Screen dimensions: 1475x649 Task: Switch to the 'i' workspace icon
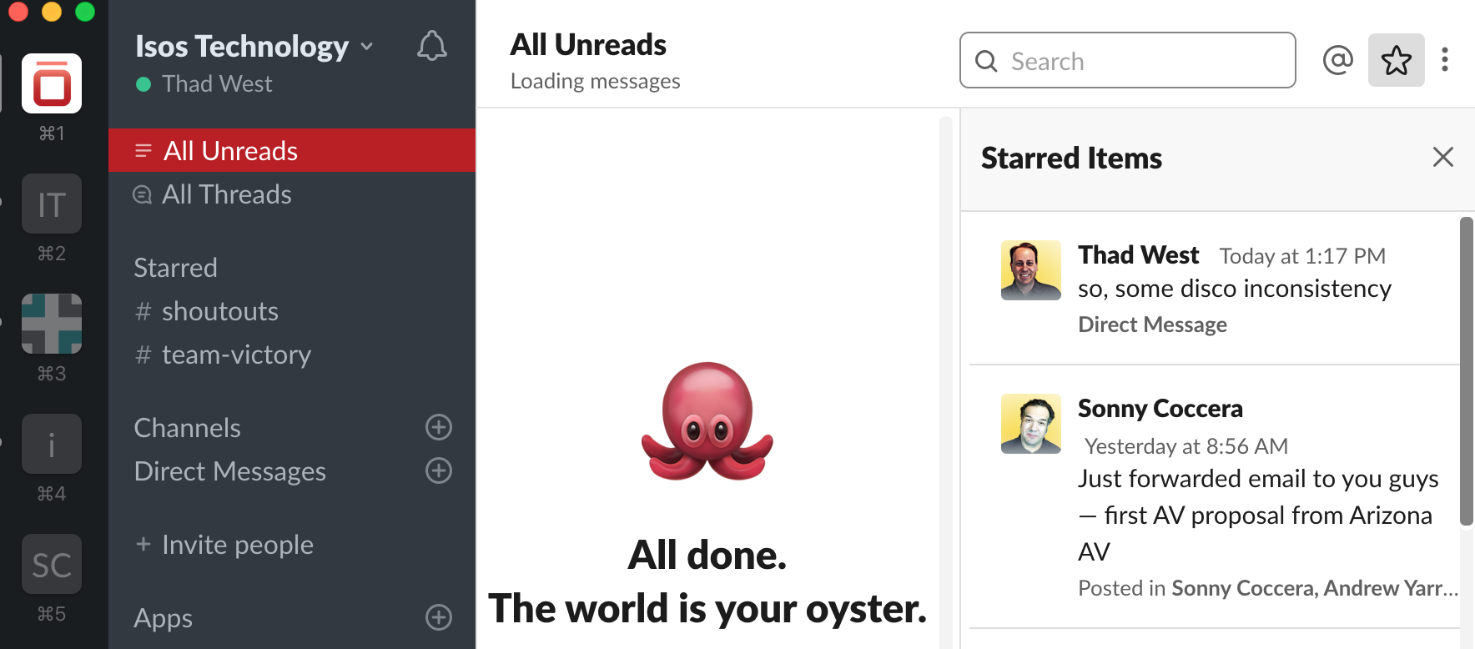[x=52, y=444]
